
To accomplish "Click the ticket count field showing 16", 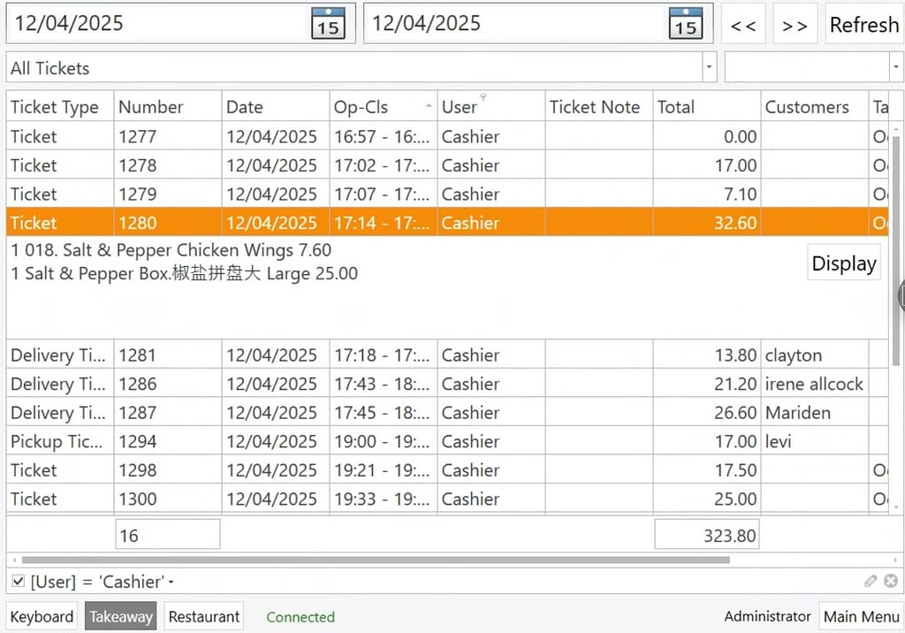I will point(168,534).
